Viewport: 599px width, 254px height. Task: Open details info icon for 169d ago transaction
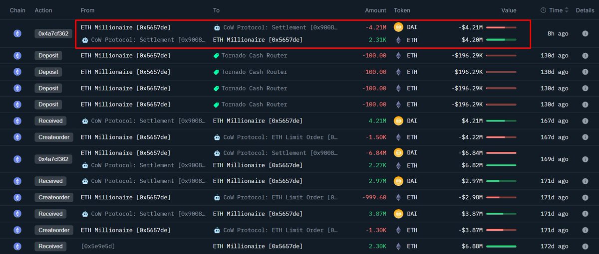(x=585, y=159)
